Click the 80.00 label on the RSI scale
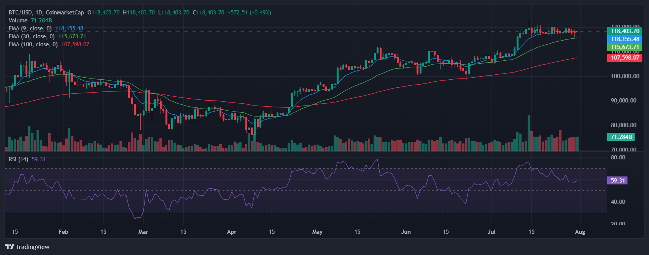649x255 pixels. click(618, 157)
